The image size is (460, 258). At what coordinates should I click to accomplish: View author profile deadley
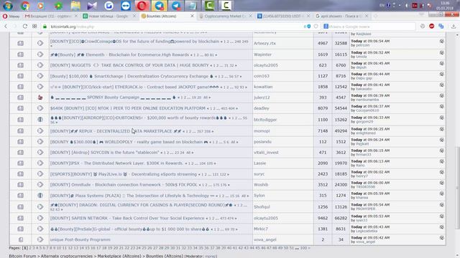(x=262, y=108)
